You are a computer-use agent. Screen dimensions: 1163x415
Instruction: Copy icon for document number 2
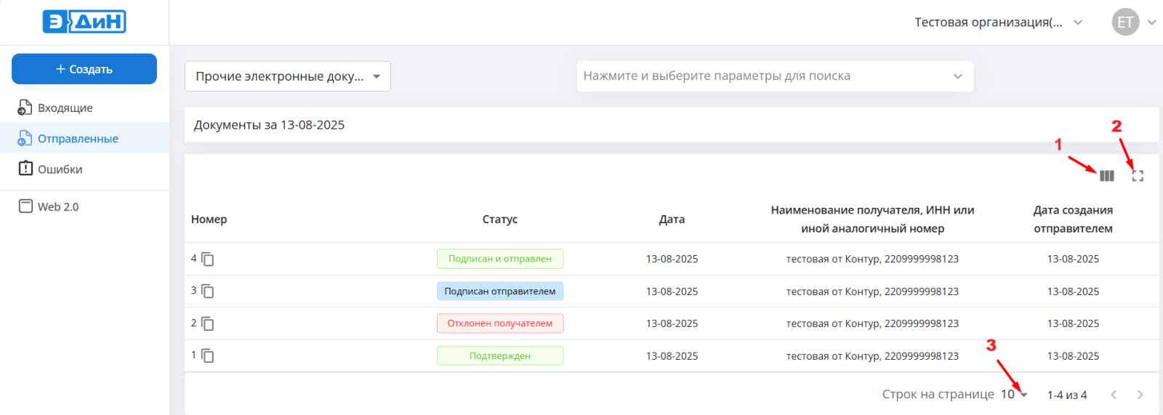pos(208,323)
